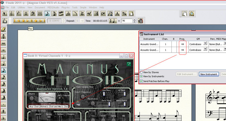Toggle the Low Pass filter switch
This screenshot has width=226, height=121.
pyautogui.click(x=104, y=94)
